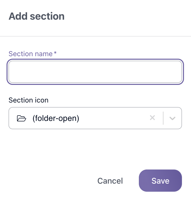Click the required asterisk beside Section name

coord(55,53)
